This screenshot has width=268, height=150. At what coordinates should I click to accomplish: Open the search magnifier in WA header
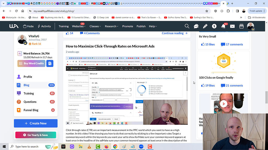coord(187,26)
